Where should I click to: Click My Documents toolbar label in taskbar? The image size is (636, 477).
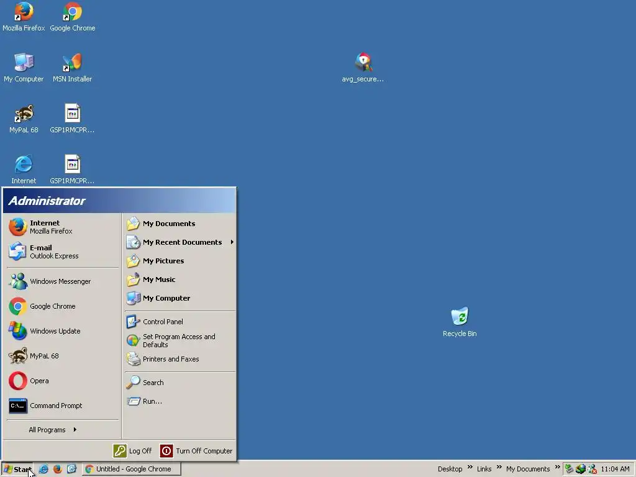click(x=528, y=469)
